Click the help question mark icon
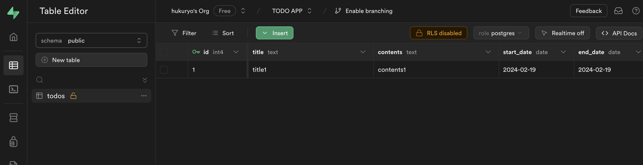The height and width of the screenshot is (165, 643). point(636,11)
